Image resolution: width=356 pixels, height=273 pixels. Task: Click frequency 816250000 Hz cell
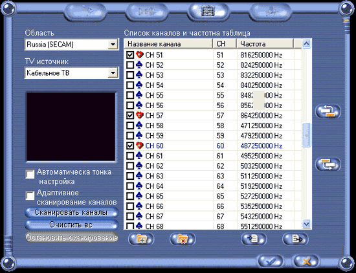tap(261, 55)
